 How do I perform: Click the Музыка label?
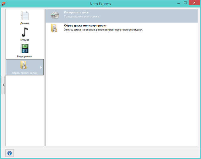pos(25,40)
